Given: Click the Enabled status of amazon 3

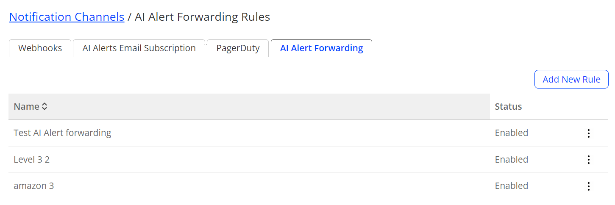Looking at the screenshot, I should [511, 186].
